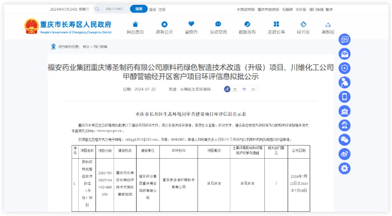Set font size to 中 (medium)
Screen dimensions: 392x216
244,90
